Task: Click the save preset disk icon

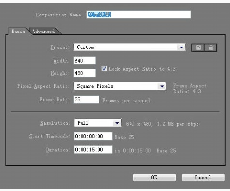Action: (x=198, y=48)
